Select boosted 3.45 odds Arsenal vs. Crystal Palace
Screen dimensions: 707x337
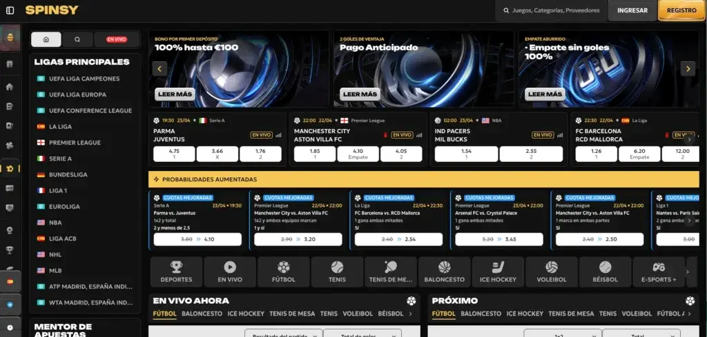(x=499, y=239)
